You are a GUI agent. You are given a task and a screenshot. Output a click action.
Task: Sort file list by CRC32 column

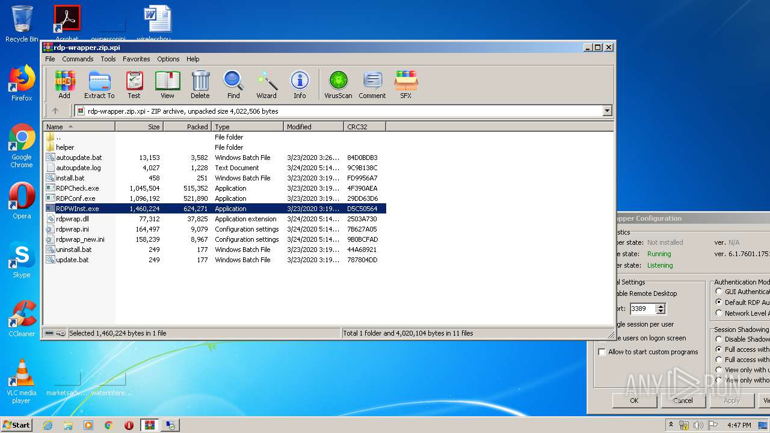[x=365, y=126]
